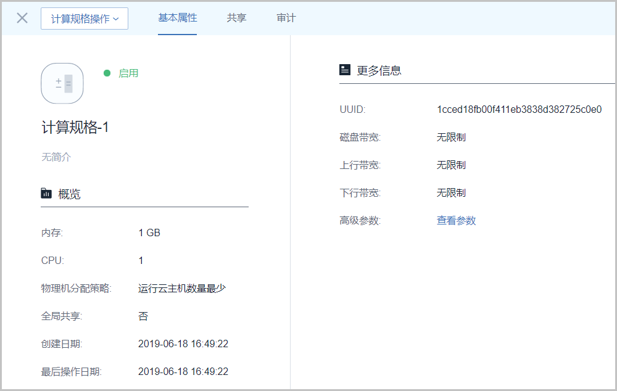The width and height of the screenshot is (617, 391).
Task: Open the 审计 tab
Action: click(x=286, y=18)
